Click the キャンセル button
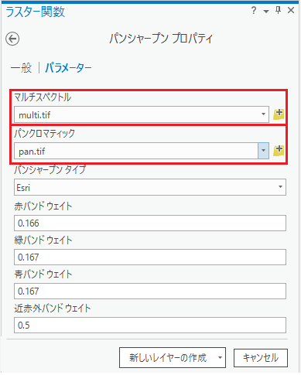Image resolution: width=301 pixels, height=375 pixels. pyautogui.click(x=261, y=358)
